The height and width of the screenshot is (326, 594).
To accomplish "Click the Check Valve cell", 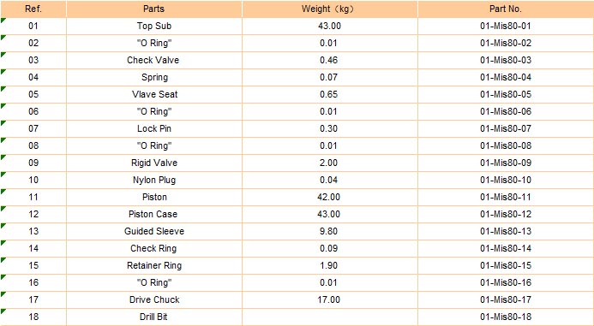I will point(154,60).
